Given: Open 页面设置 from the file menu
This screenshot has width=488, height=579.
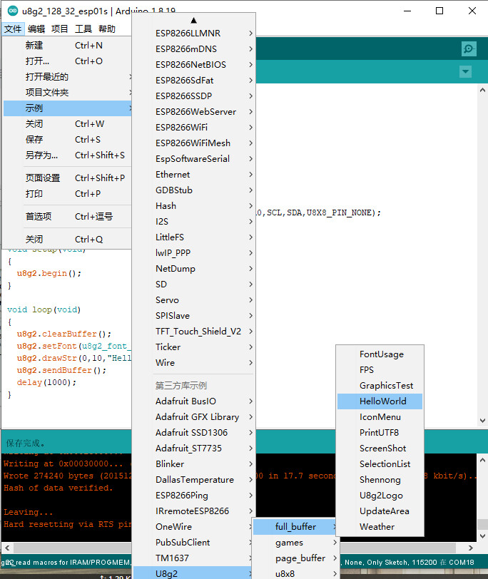Looking at the screenshot, I should click(67, 178).
